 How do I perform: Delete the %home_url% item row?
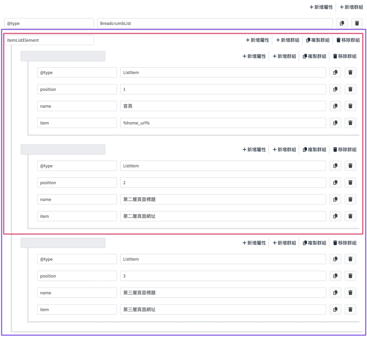point(350,123)
